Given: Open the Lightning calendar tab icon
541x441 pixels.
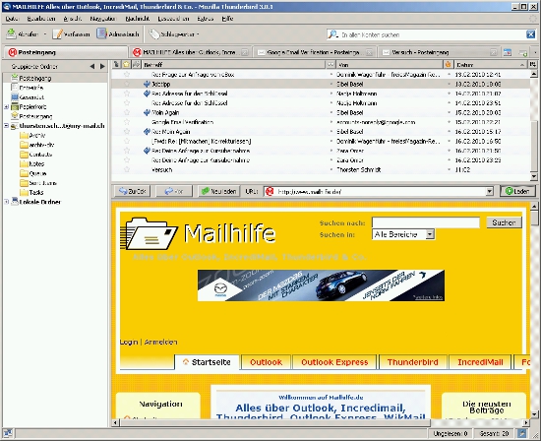Looking at the screenshot, I should click(x=508, y=52).
